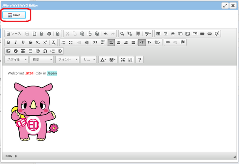Click the print icon in toolbar
Image resolution: width=239 pixels, height=164 pixels.
pos(49,34)
